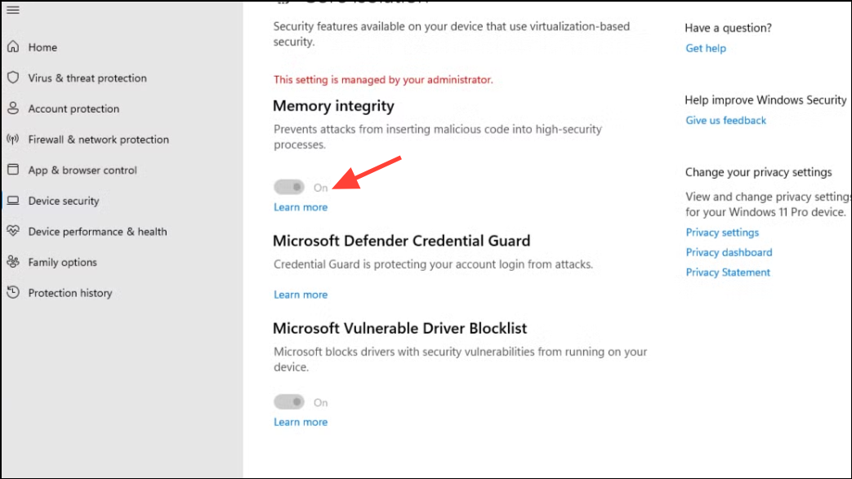The image size is (852, 479).
Task: Open the Privacy settings link
Action: coord(722,233)
